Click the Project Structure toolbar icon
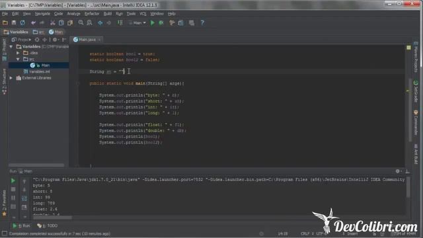This screenshot has width=423, height=238. [180, 23]
